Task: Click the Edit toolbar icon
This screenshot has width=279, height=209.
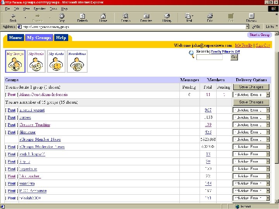Action: pyautogui.click(x=231, y=18)
